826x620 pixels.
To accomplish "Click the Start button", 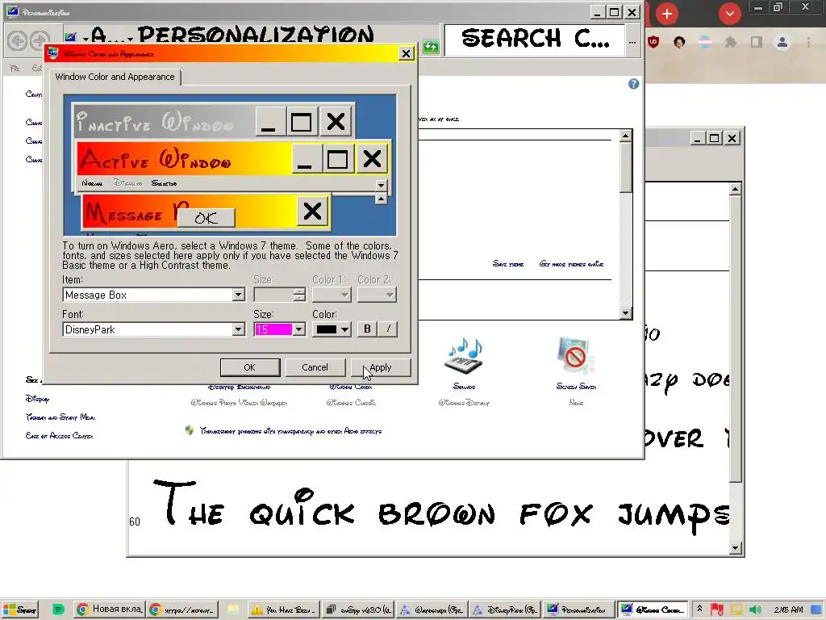I will [20, 610].
